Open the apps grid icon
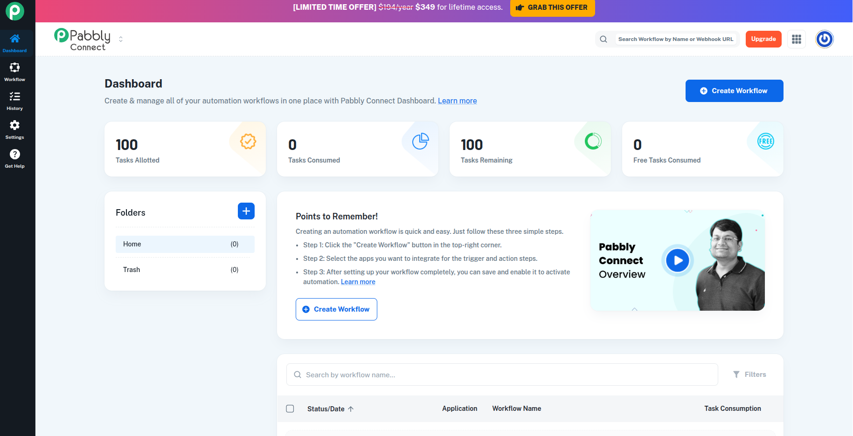Image resolution: width=853 pixels, height=436 pixels. [x=797, y=39]
